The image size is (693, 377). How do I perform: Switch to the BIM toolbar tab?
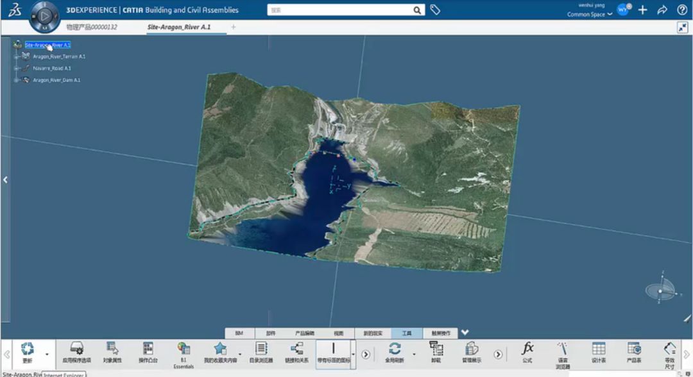click(x=239, y=333)
